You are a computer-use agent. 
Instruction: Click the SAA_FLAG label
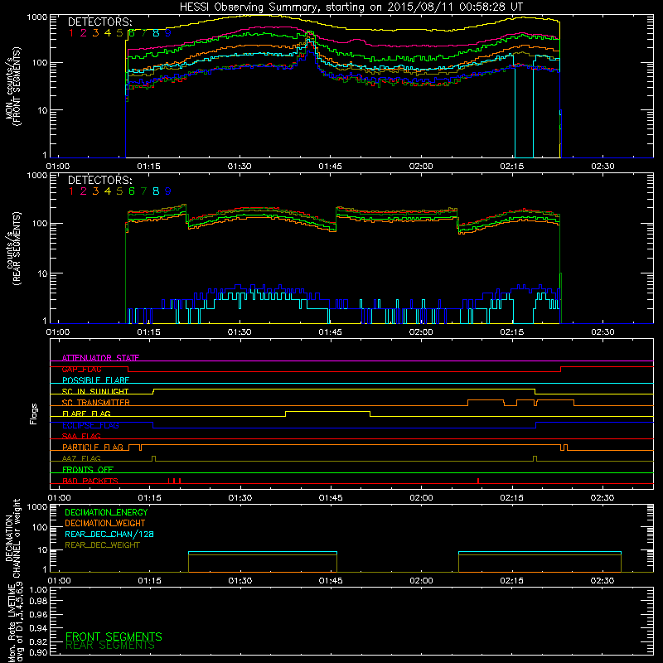pyautogui.click(x=81, y=436)
